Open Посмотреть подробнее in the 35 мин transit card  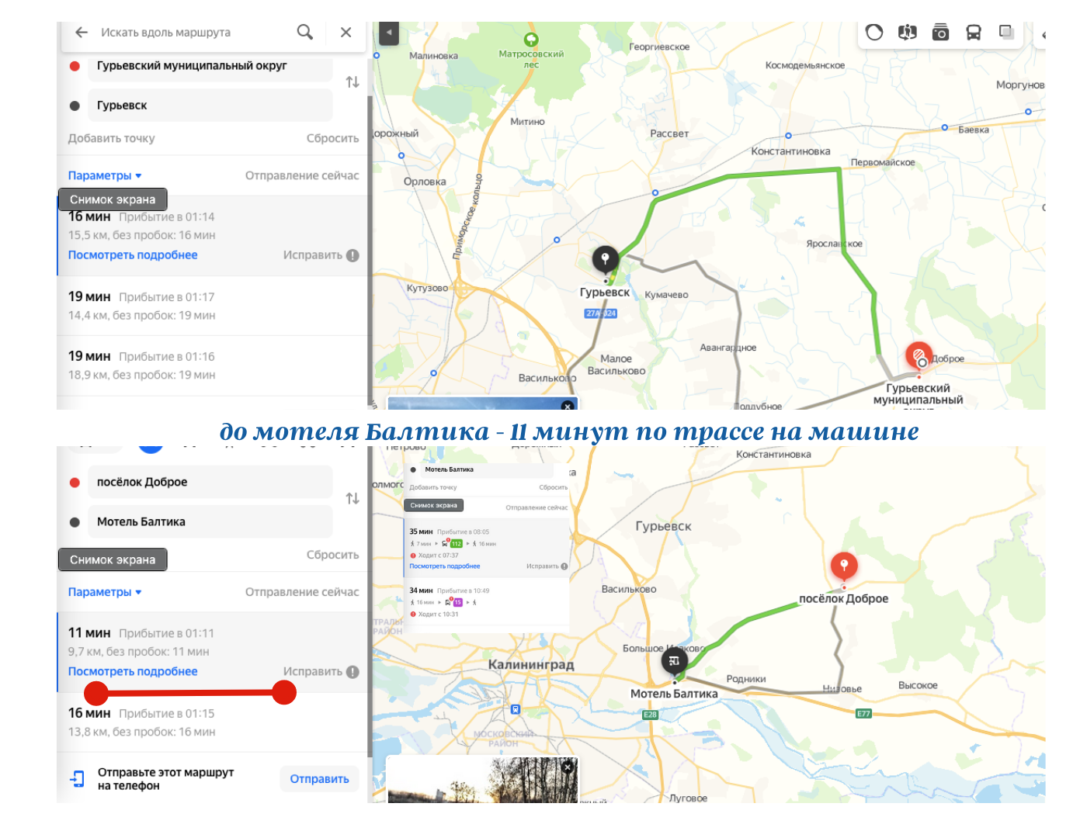(445, 566)
